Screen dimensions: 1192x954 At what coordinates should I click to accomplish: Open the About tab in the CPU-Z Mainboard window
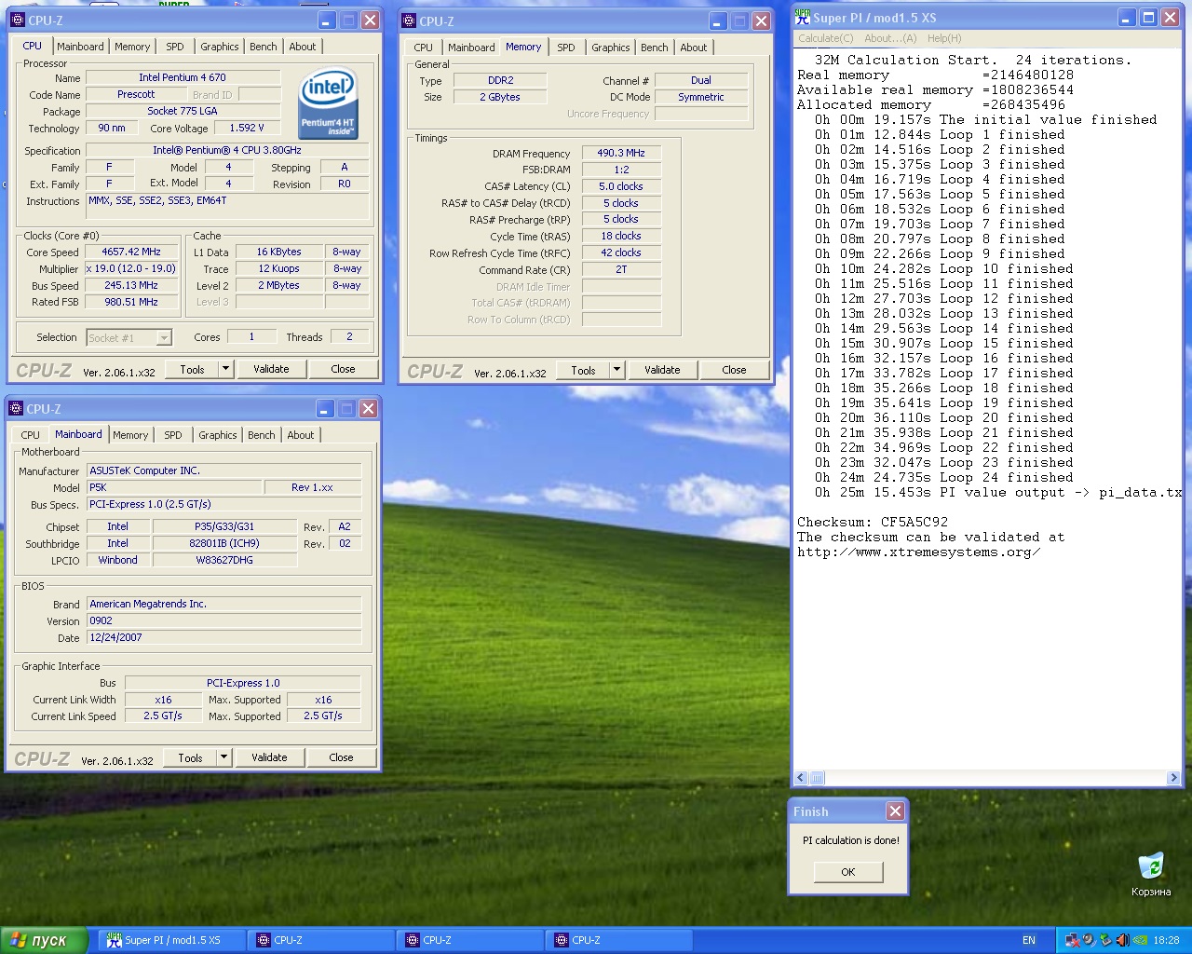pyautogui.click(x=300, y=435)
